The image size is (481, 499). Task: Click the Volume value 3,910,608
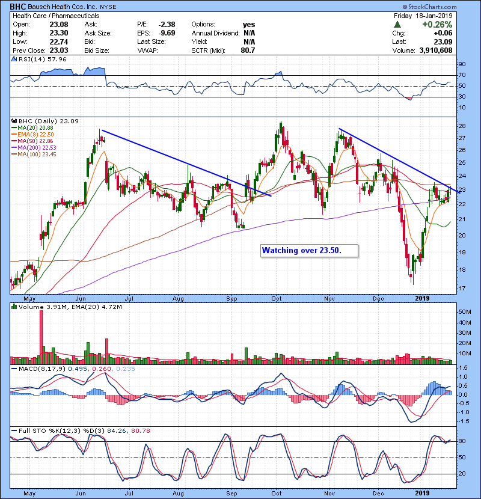click(x=436, y=51)
